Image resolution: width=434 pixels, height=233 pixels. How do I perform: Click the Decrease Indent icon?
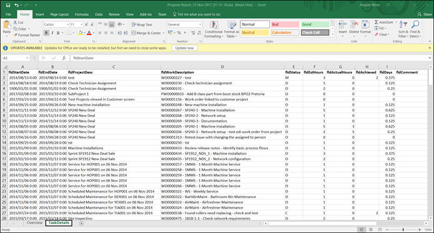[x=119, y=33]
